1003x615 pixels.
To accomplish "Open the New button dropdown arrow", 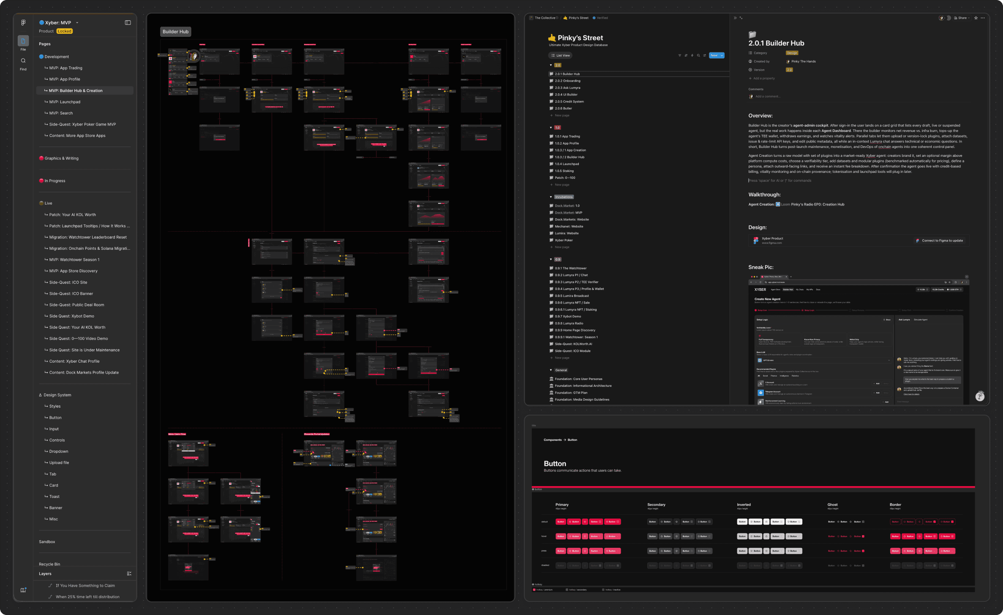I will 722,55.
